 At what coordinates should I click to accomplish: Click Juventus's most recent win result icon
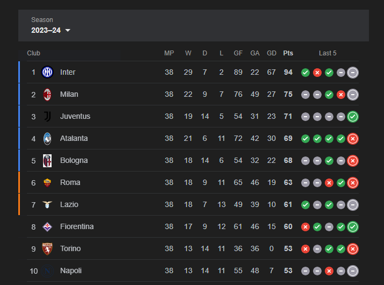pos(353,116)
